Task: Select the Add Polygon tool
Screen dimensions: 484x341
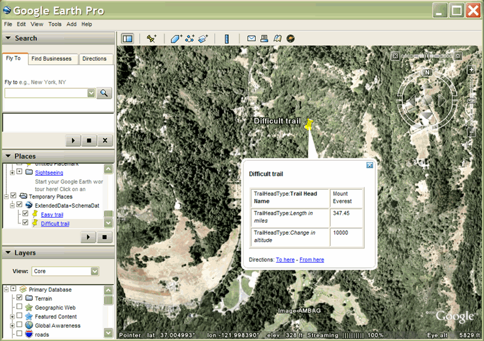Action: 176,39
